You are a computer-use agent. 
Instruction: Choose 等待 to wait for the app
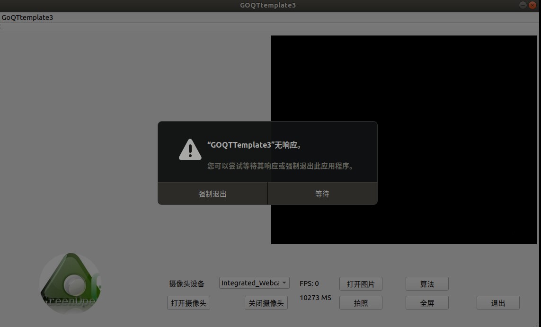(x=322, y=194)
